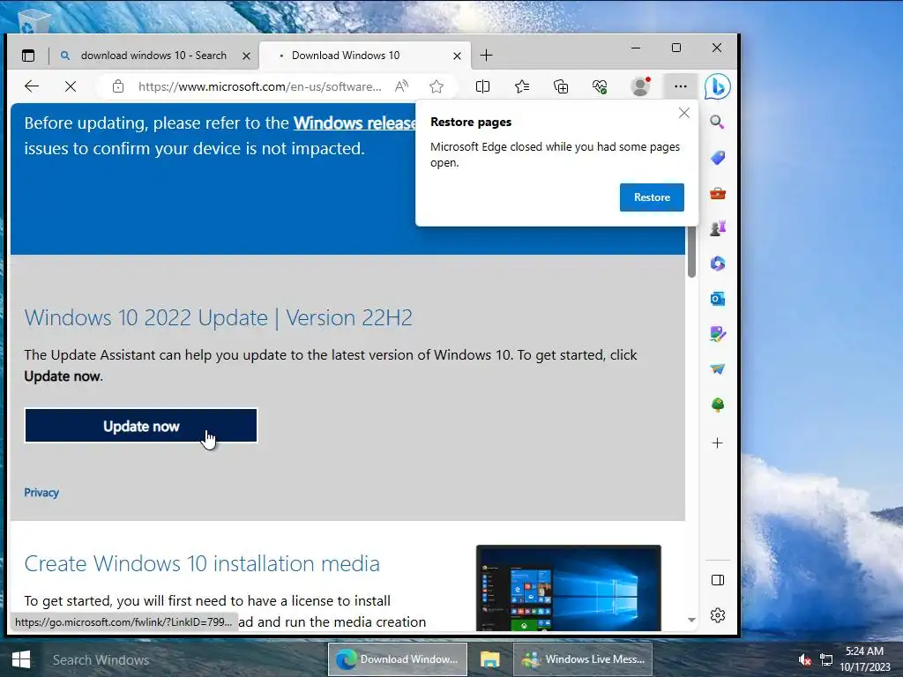Open a new tab

(x=486, y=56)
